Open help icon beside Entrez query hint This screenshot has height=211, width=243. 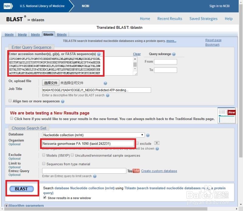[x=95, y=176]
